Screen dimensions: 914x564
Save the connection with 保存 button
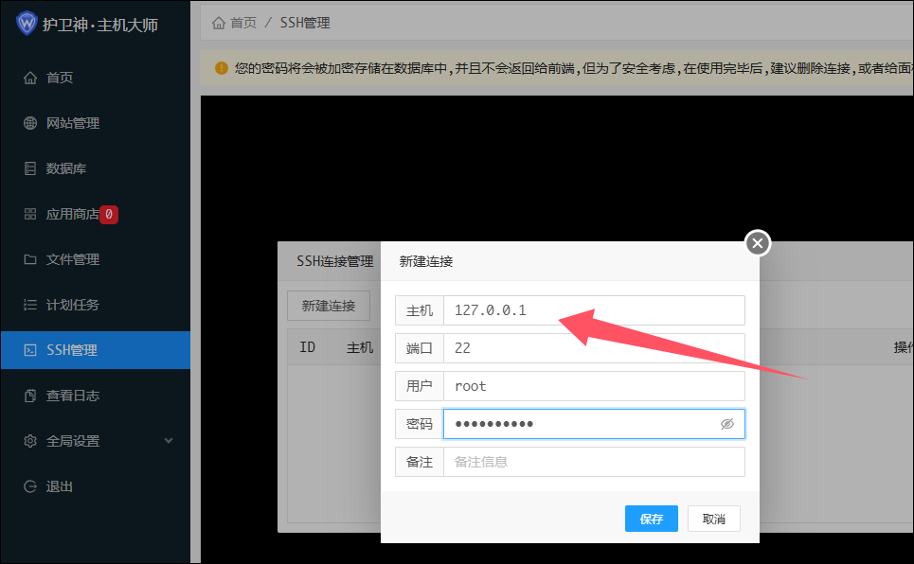[x=651, y=518]
